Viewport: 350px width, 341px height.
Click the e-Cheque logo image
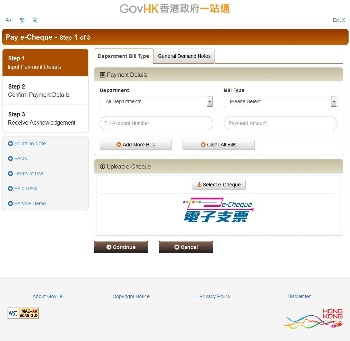(x=219, y=210)
